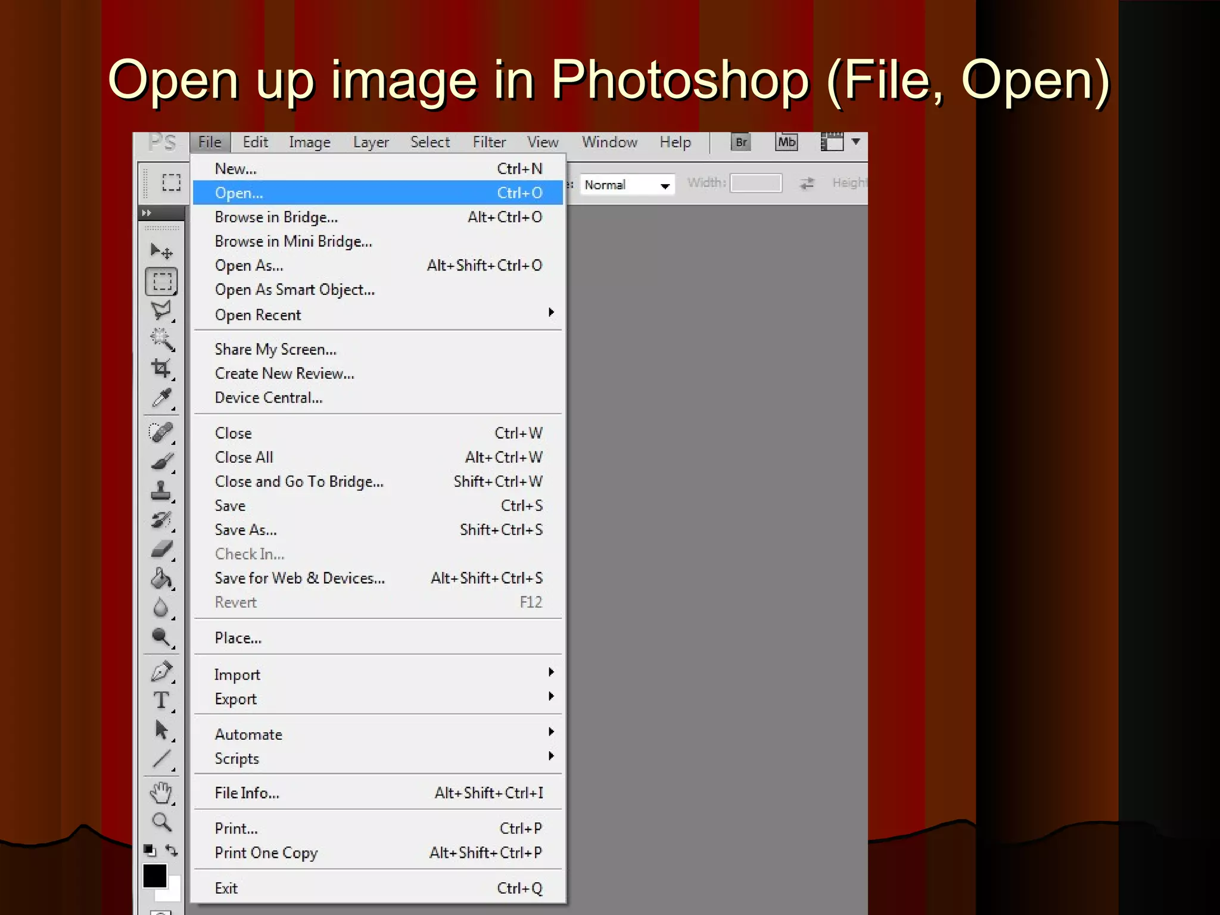This screenshot has width=1220, height=915.
Task: Choose Open As Smart Object...
Action: [x=377, y=290]
